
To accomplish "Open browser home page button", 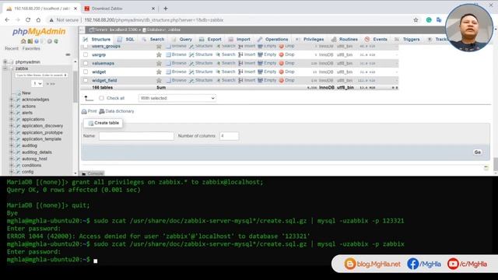I will tap(38, 19).
